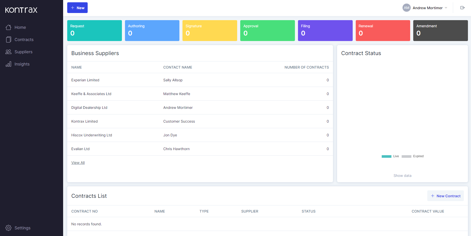Image resolution: width=471 pixels, height=236 pixels.
Task: Select the Kontrax Limited supplier row
Action: tap(84, 121)
